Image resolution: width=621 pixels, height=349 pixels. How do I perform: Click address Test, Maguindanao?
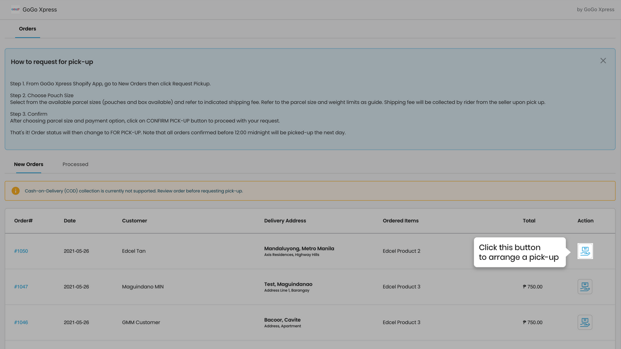click(x=288, y=284)
